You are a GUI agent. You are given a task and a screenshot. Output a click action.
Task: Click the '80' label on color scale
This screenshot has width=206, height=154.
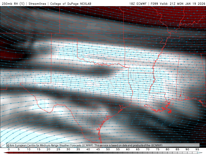(x=168, y=149)
